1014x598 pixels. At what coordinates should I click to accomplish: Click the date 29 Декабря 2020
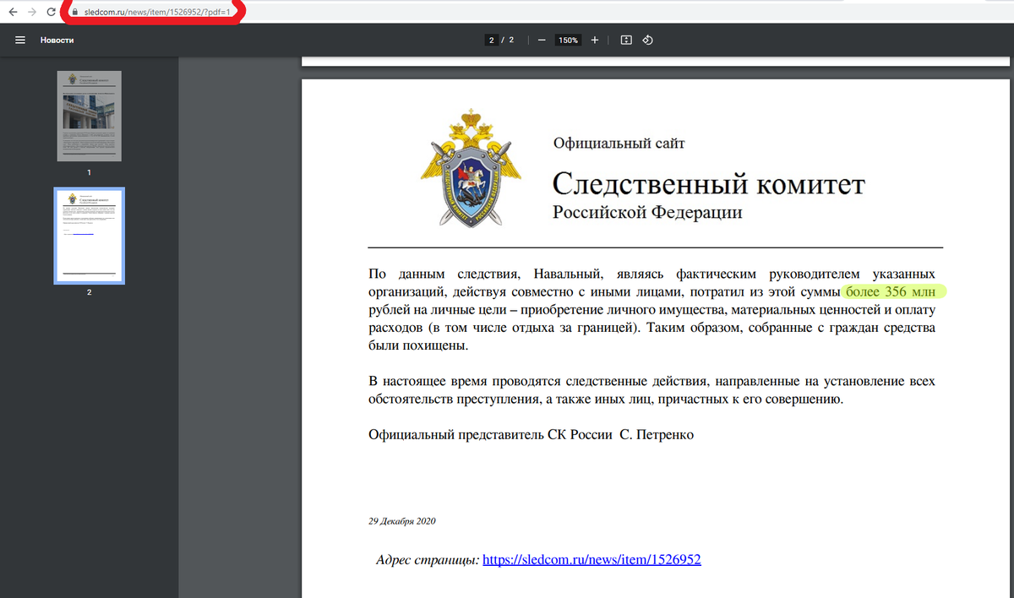point(401,521)
